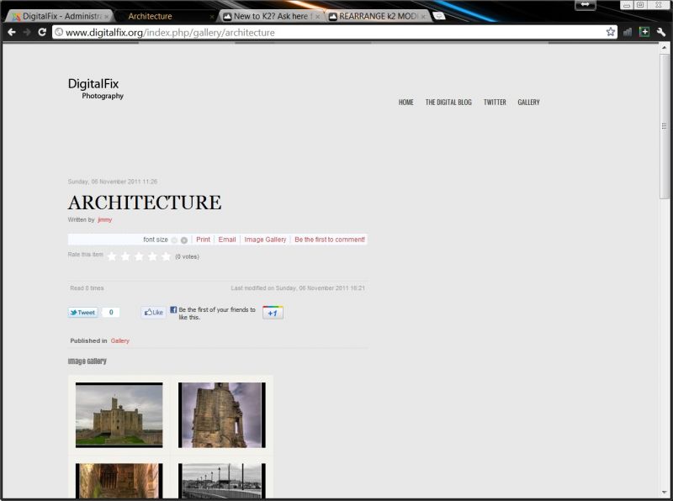Click the browser forward arrow
The height and width of the screenshot is (501, 673).
(x=27, y=32)
